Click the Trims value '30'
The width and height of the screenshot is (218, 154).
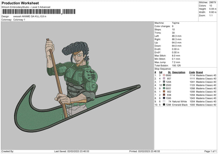click(x=173, y=33)
